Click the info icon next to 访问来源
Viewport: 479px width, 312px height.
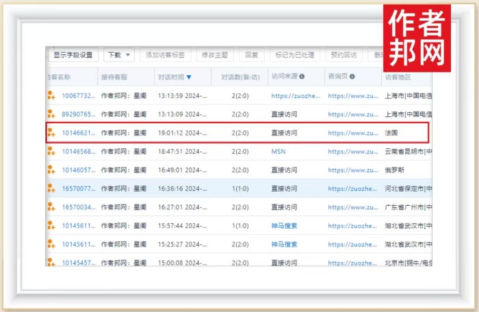pos(302,77)
